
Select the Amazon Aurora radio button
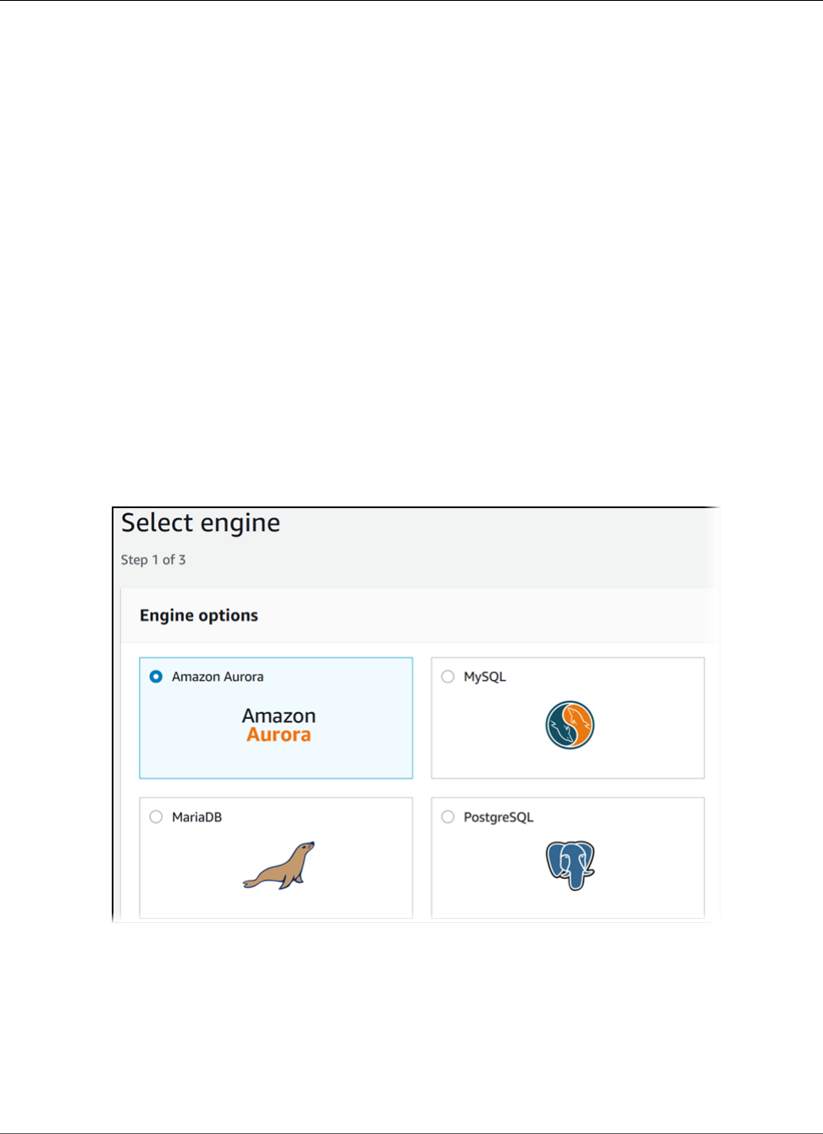(156, 677)
